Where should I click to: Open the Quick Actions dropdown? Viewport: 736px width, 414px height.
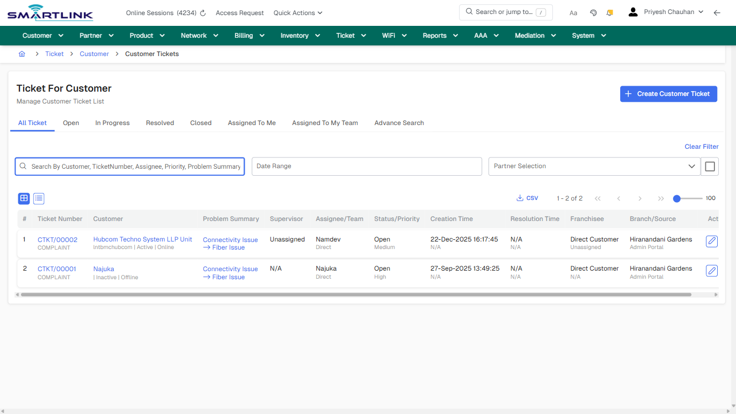click(297, 12)
